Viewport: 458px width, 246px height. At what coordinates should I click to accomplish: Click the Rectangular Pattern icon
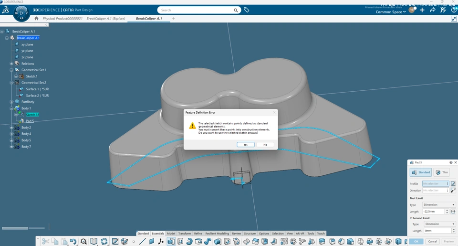coord(284,241)
